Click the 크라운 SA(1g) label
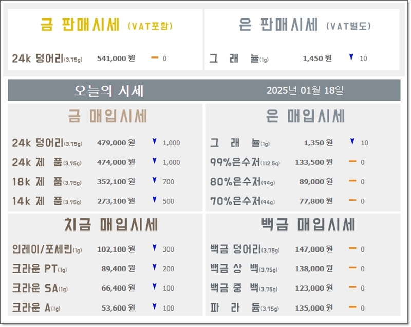 point(40,288)
